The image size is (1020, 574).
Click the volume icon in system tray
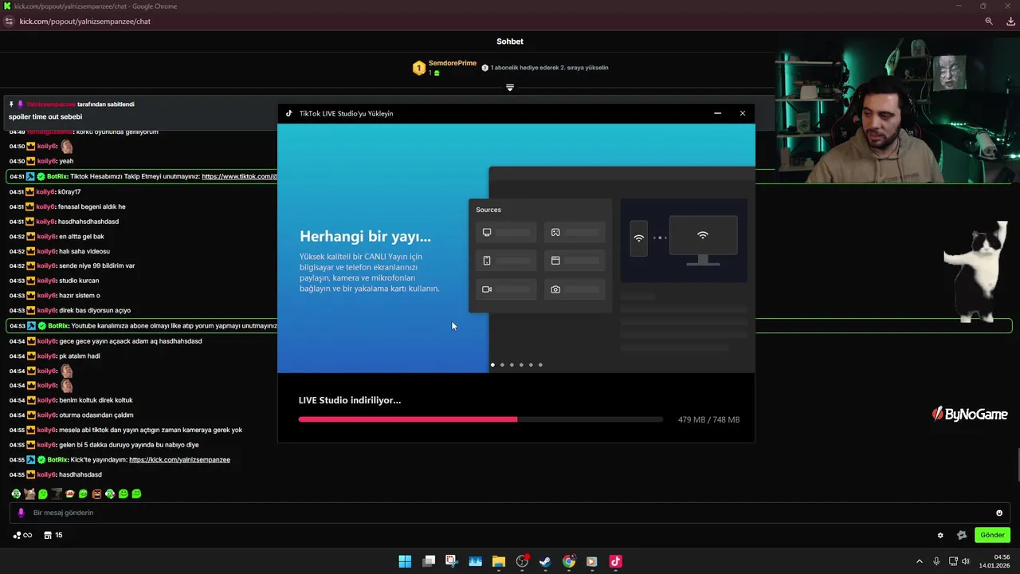966,561
